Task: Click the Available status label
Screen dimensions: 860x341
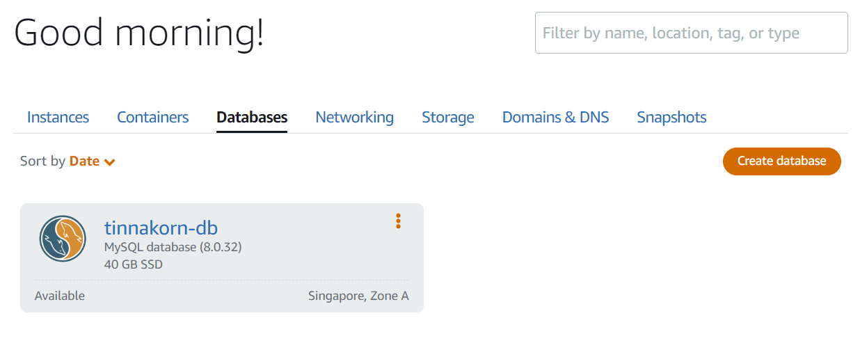Action: click(60, 296)
